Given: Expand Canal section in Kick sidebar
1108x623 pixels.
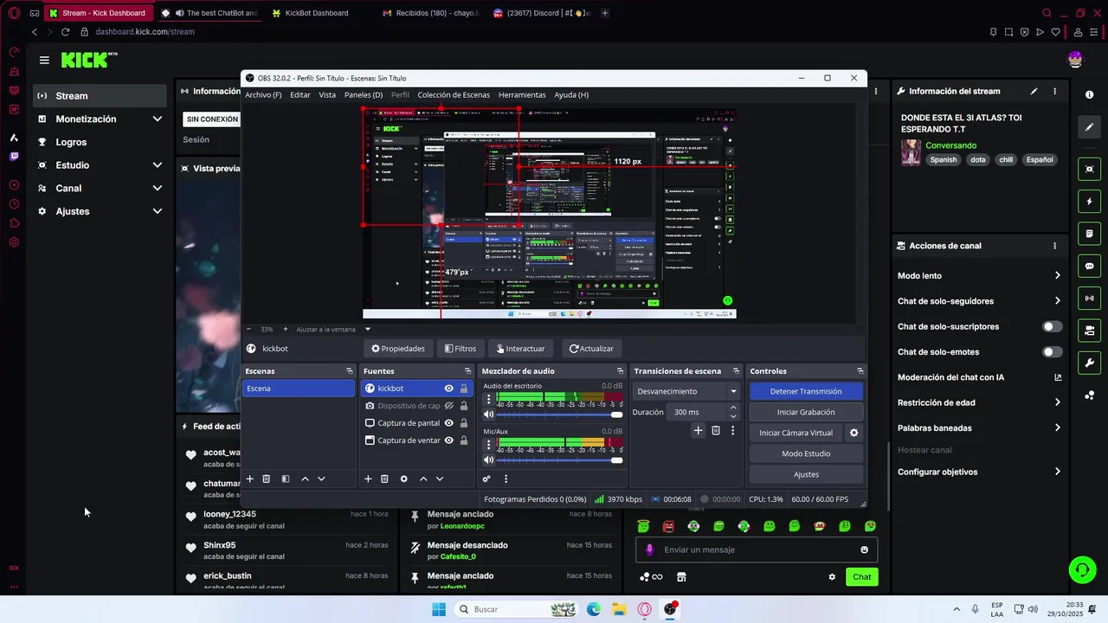Looking at the screenshot, I should click(157, 188).
